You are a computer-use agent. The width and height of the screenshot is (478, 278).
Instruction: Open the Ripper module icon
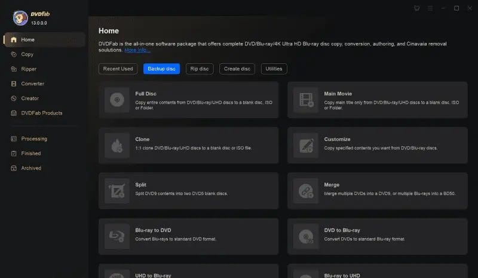13,69
